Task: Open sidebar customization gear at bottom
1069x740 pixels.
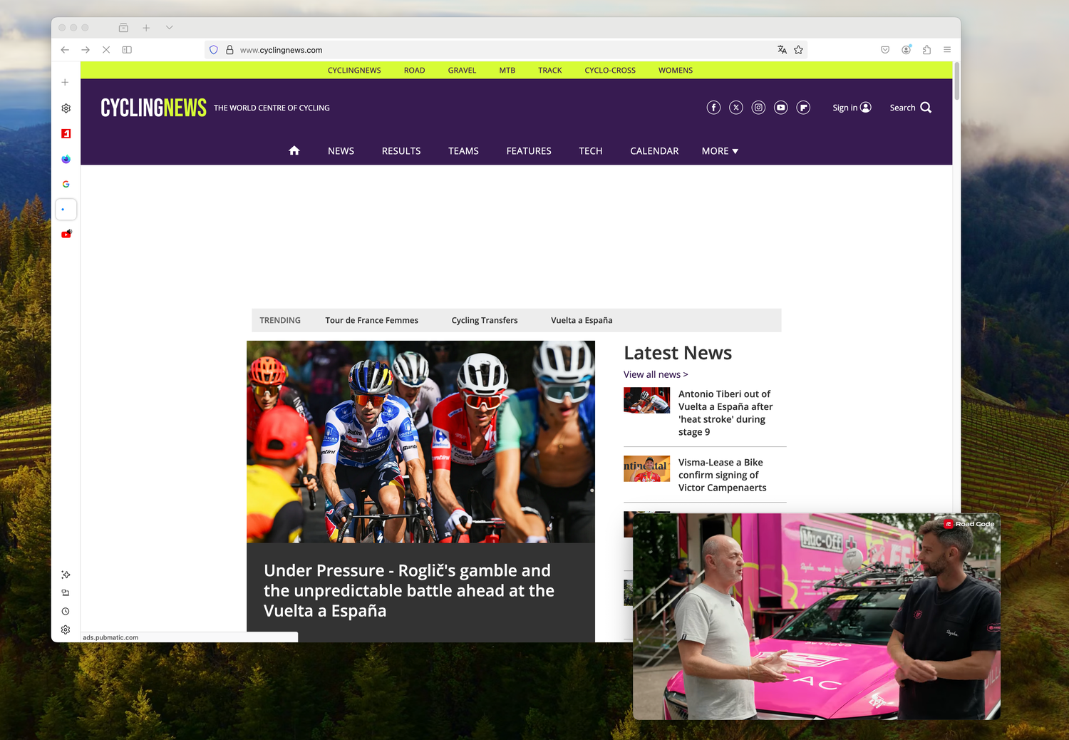Action: [x=66, y=629]
